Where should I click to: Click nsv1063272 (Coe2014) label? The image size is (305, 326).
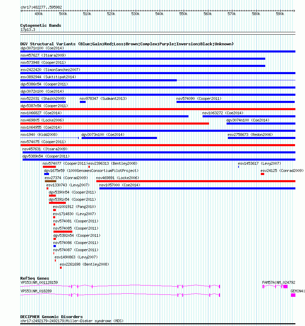pyautogui.click(x=223, y=113)
